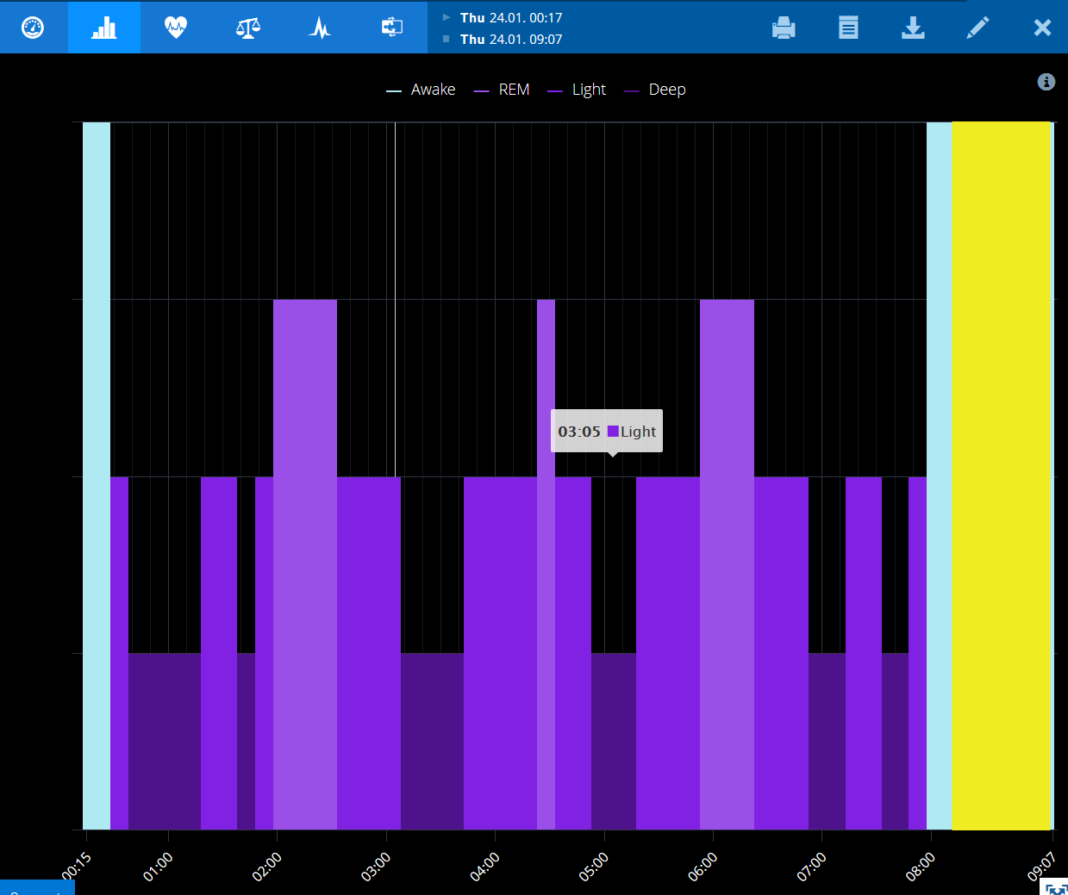Click the print icon
The width and height of the screenshot is (1068, 895).
click(784, 28)
